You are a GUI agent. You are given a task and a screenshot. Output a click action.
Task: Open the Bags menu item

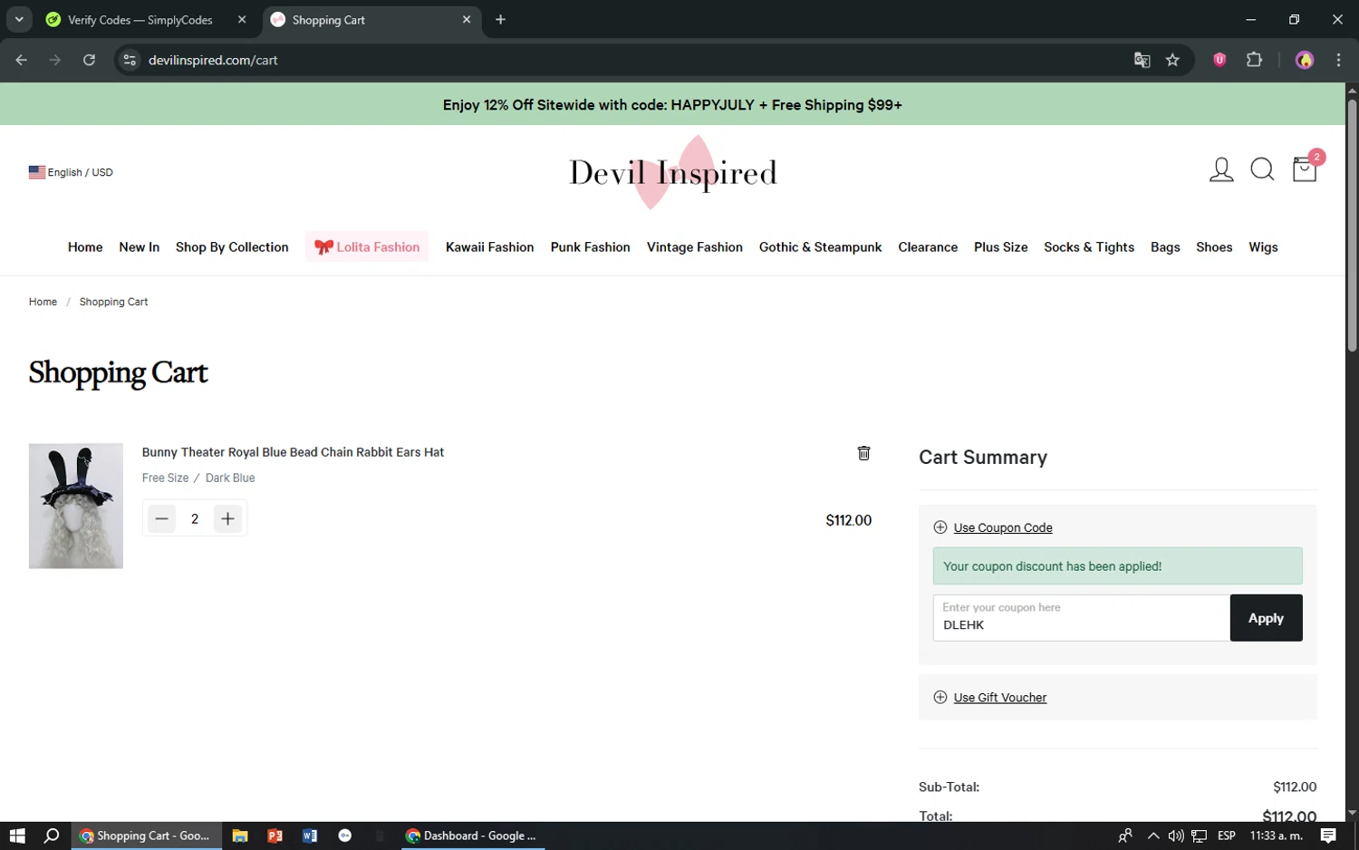point(1165,247)
